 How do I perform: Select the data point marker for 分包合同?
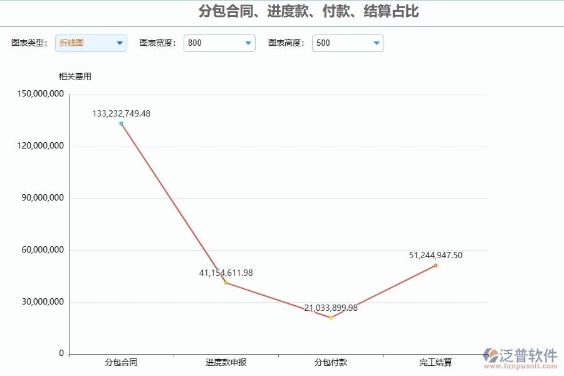click(x=121, y=123)
